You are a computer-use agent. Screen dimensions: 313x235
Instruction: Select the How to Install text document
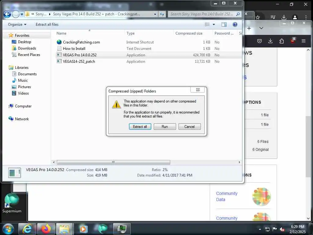[74, 49]
